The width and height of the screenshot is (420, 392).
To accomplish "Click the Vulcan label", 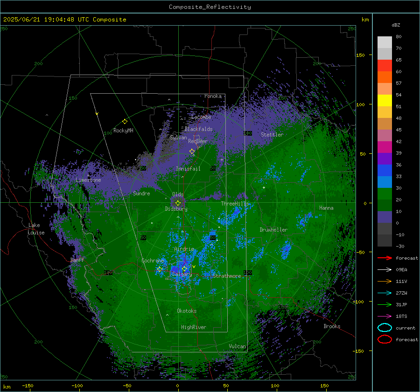I will pos(237,346).
